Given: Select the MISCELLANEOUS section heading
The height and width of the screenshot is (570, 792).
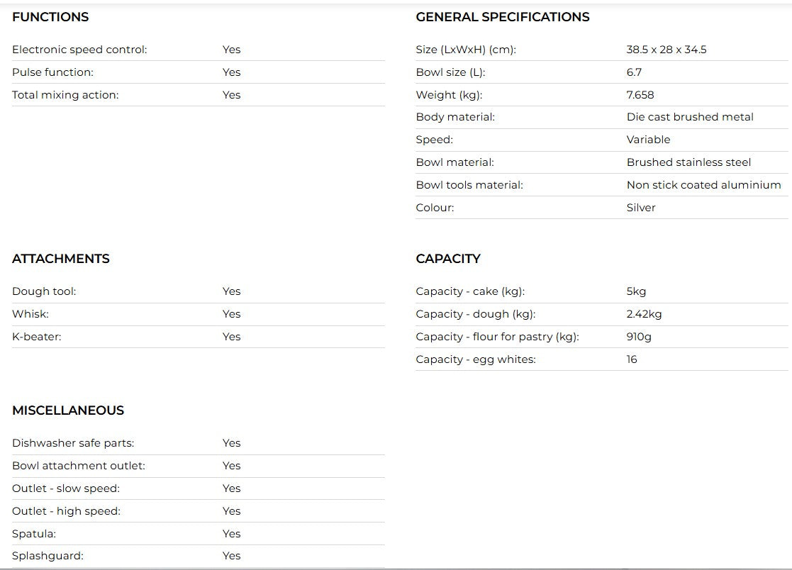Looking at the screenshot, I should [x=68, y=410].
